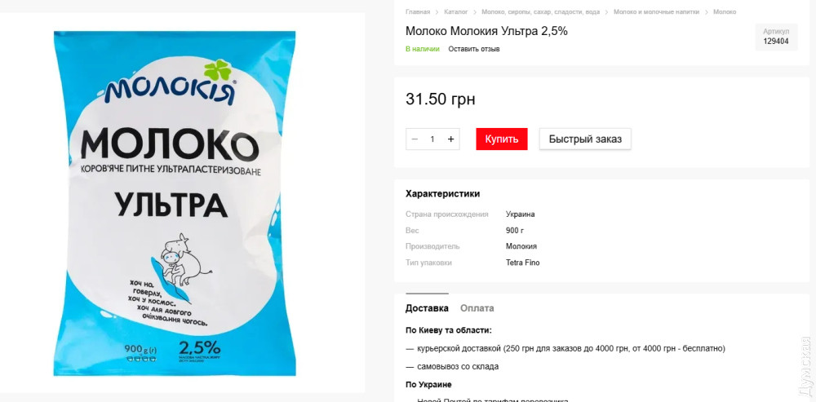The height and width of the screenshot is (402, 816).
Task: Click the 31.50 грн price
Action: (x=441, y=99)
